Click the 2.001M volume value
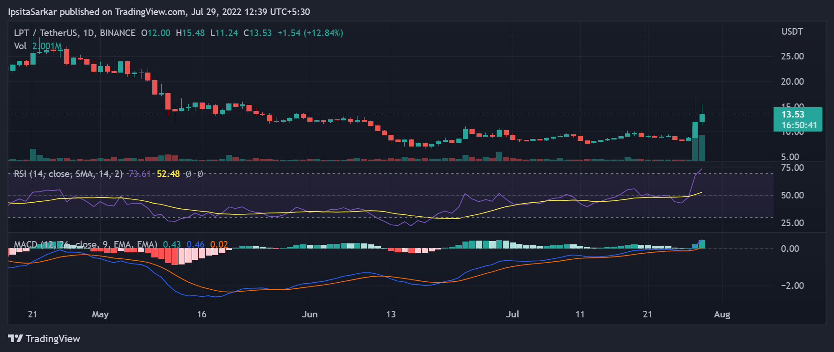The width and height of the screenshot is (834, 352). (47, 46)
